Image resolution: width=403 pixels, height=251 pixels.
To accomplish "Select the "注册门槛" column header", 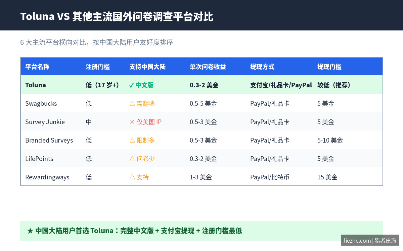I will 98,67.
